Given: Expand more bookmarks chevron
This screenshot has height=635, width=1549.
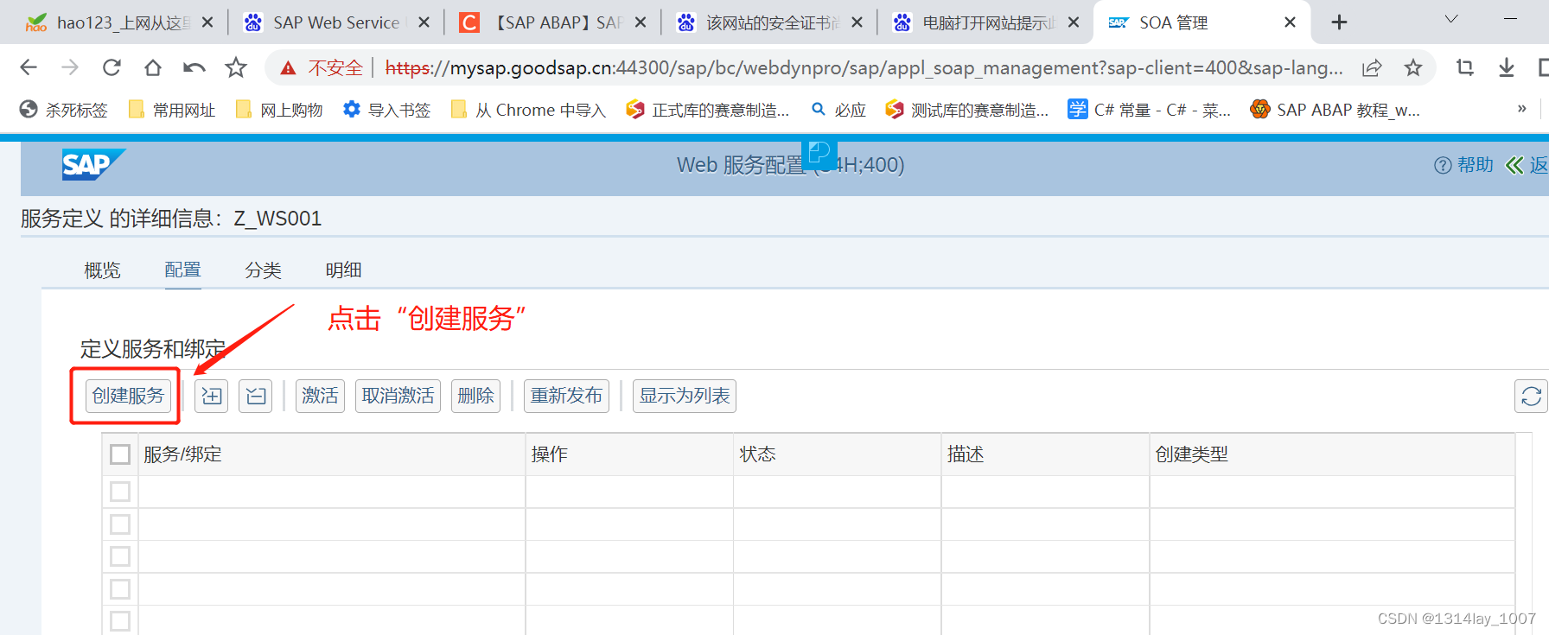Looking at the screenshot, I should pos(1522,109).
